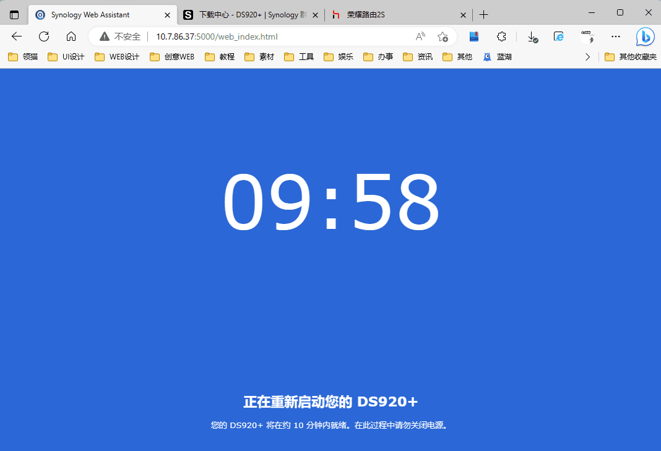This screenshot has height=451, width=661.
Task: Open the 其他收藏夹 folder
Action: click(x=631, y=57)
